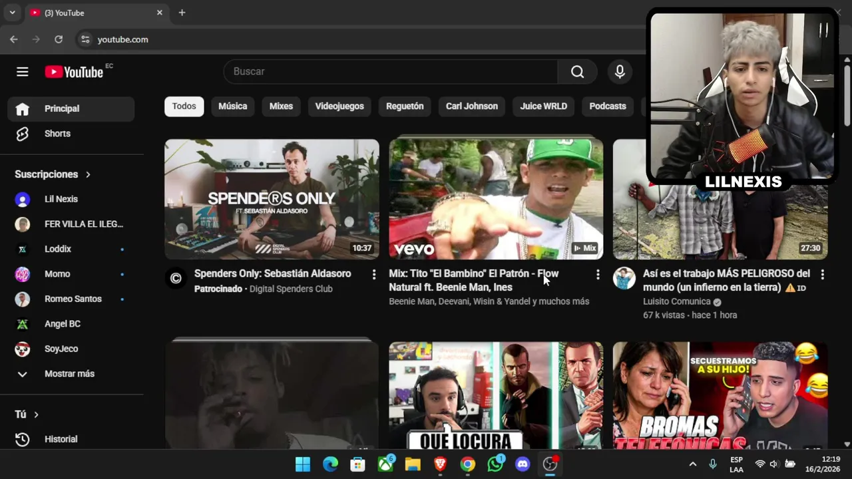Open Digital Spenders Club sponsor link
This screenshot has height=479, width=852.
(291, 289)
